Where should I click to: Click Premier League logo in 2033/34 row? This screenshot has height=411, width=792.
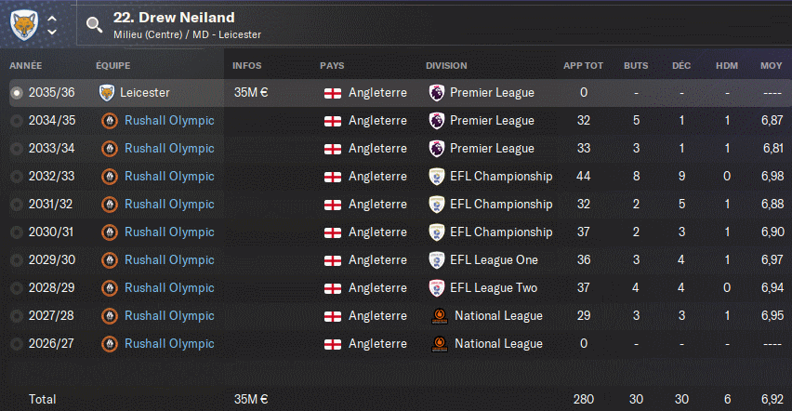tap(436, 149)
